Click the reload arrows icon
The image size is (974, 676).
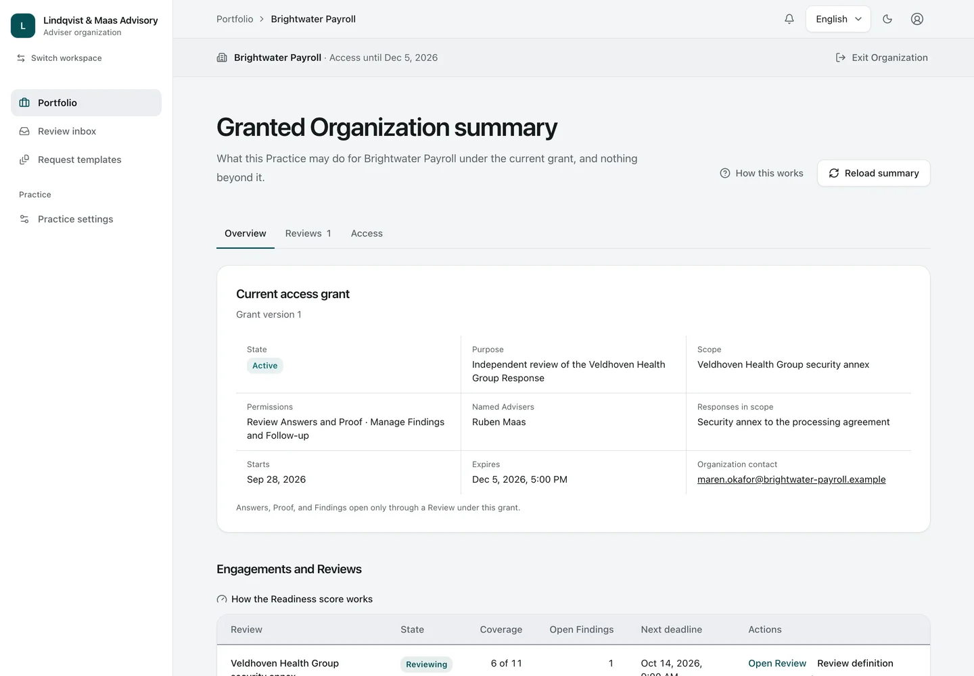click(x=834, y=173)
